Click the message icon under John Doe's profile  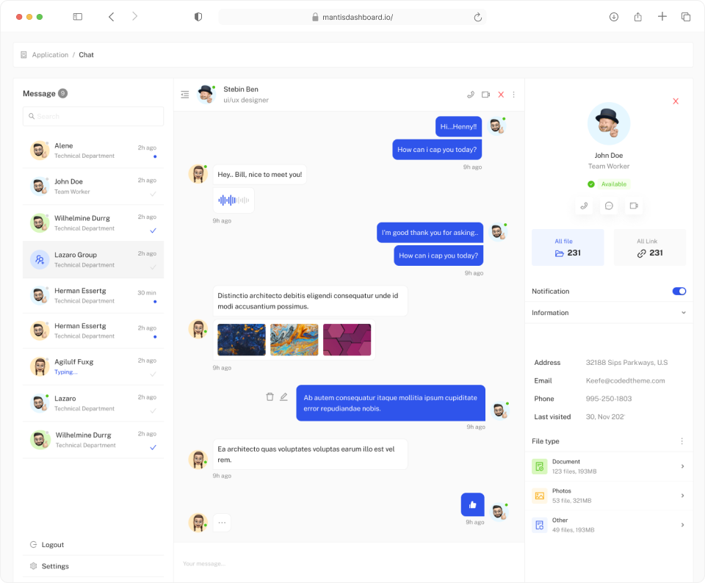click(609, 206)
